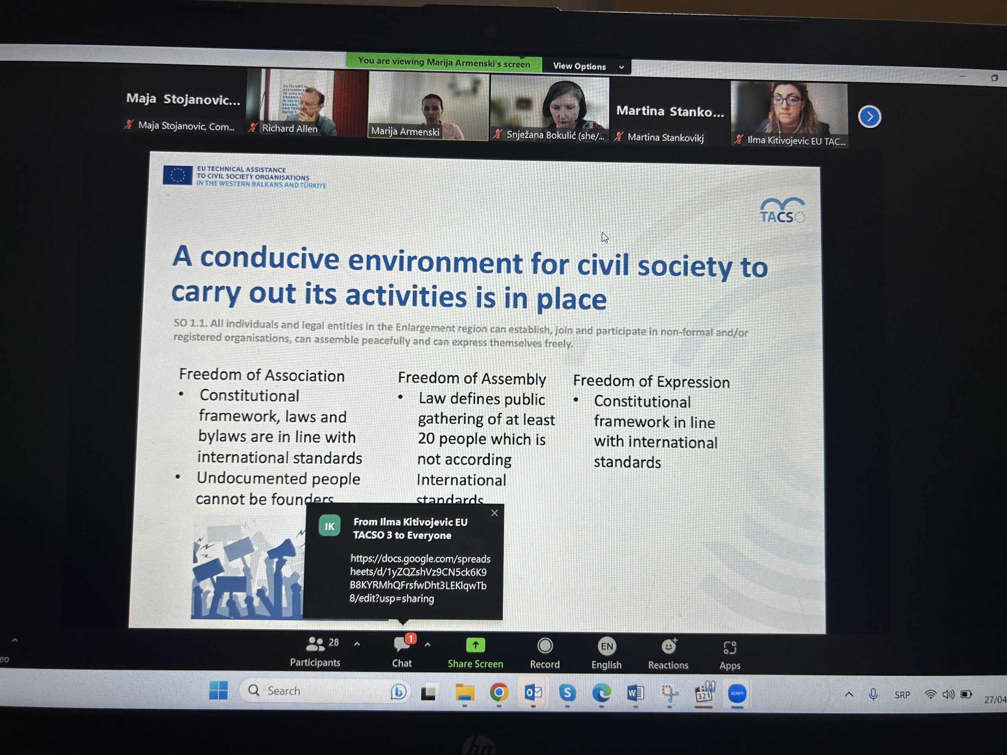Image resolution: width=1007 pixels, height=755 pixels.
Task: Show hidden system tray icons
Action: [x=849, y=694]
